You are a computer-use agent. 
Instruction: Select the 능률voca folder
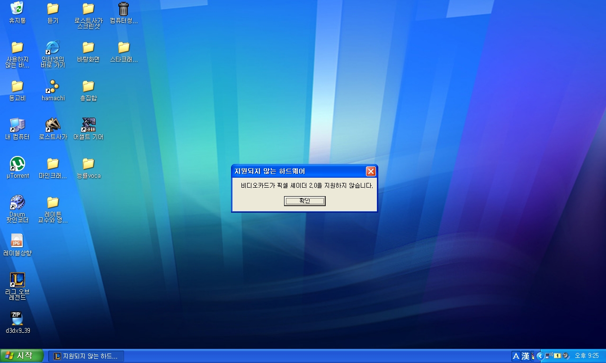pos(89,168)
